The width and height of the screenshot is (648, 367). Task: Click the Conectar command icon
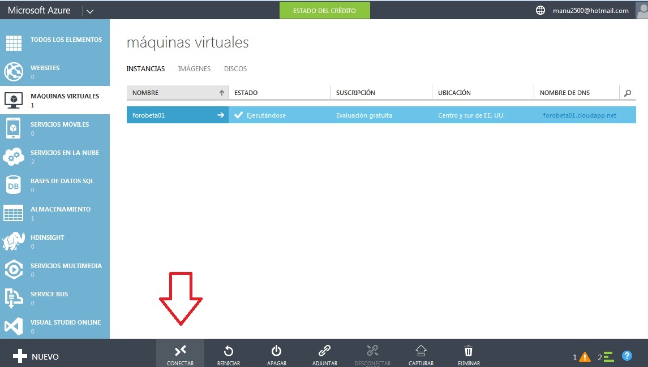click(x=180, y=351)
